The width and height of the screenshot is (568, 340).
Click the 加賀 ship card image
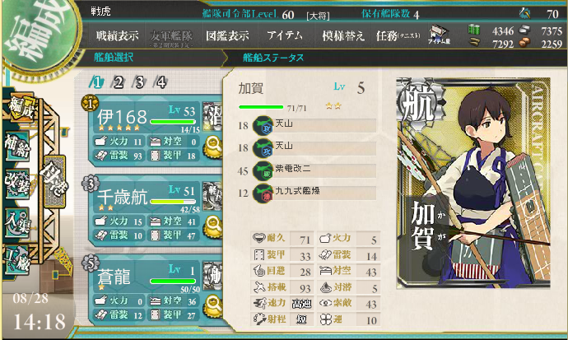click(x=473, y=183)
